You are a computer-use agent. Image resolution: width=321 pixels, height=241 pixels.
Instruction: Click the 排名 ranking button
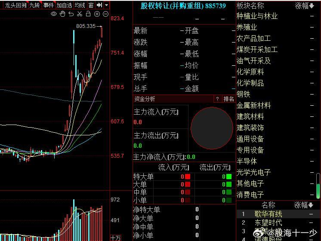point(228,99)
